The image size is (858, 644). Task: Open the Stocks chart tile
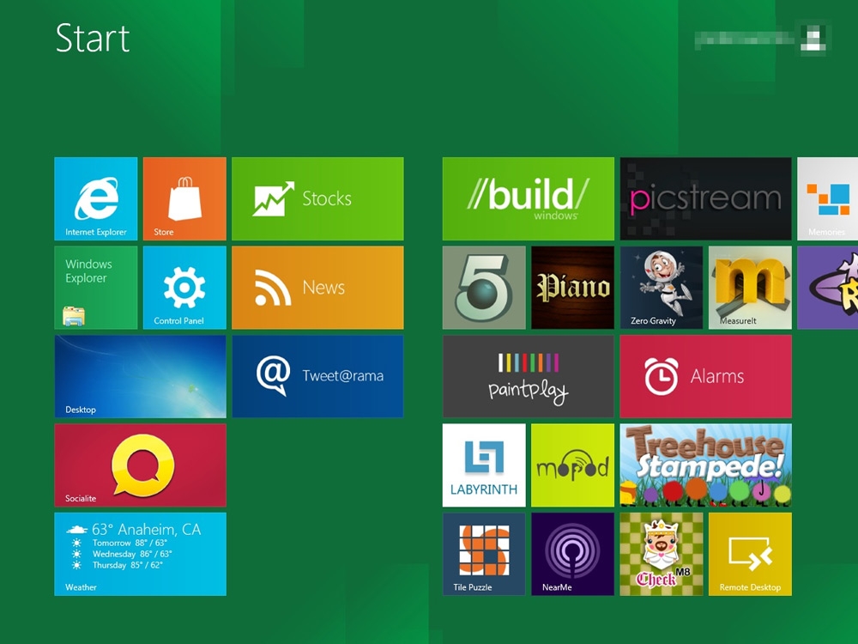click(317, 199)
